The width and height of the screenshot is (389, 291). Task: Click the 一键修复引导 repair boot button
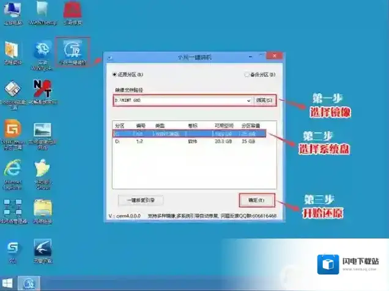click(140, 199)
